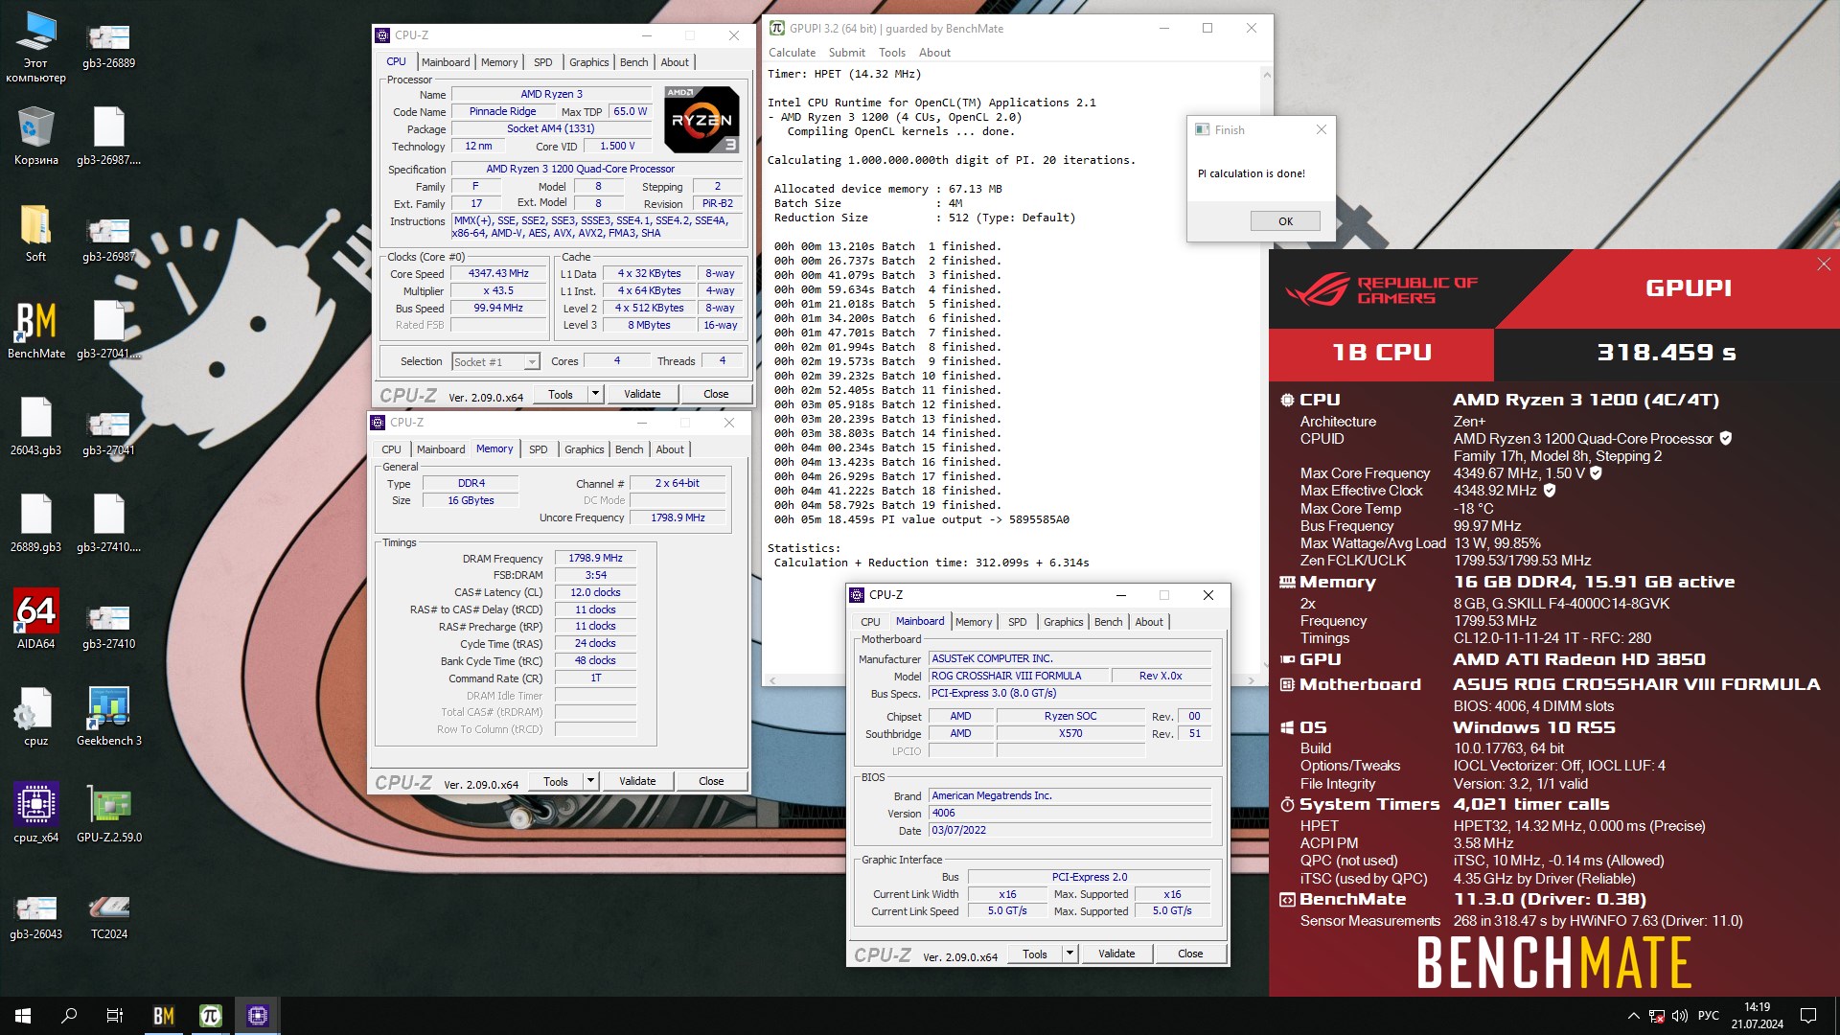Open notification center icon
This screenshot has height=1035, width=1840.
1808,1016
